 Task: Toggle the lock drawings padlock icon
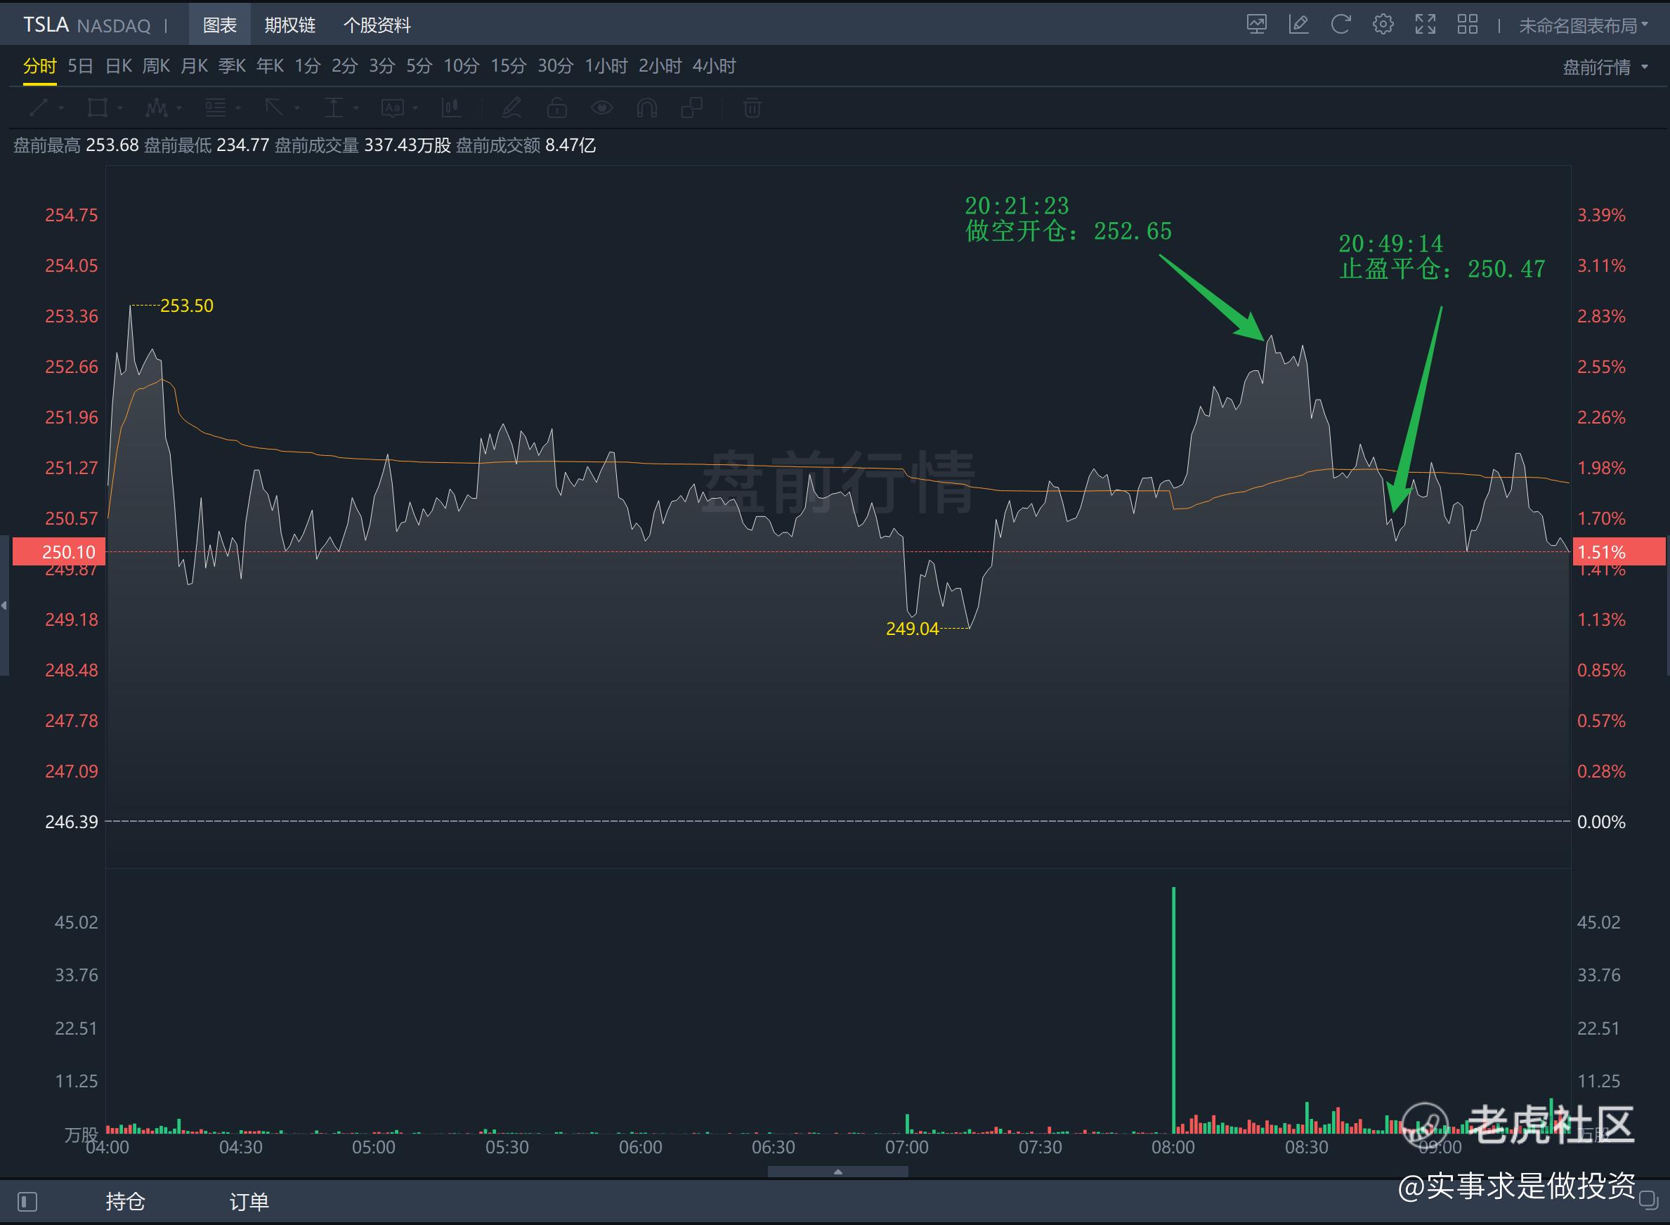557,108
